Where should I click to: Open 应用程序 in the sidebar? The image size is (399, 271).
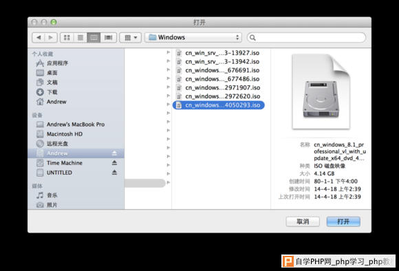tap(76, 63)
